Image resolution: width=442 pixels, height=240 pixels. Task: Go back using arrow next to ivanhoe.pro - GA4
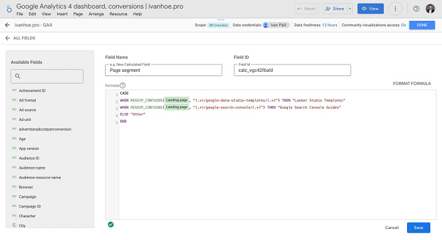7,25
